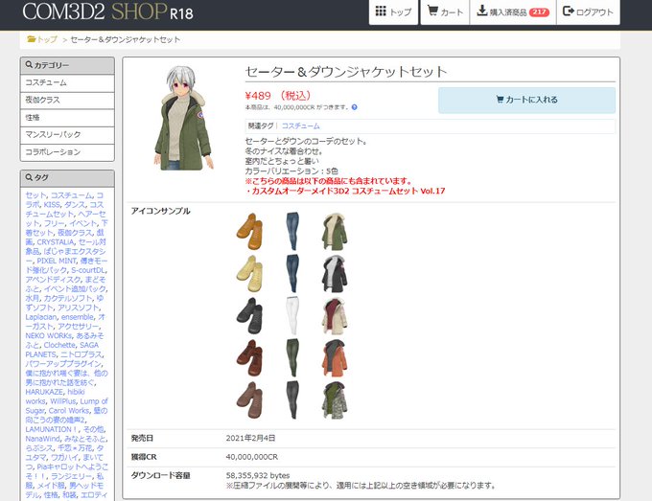
Task: View 購入済商品 purchased items list
Action: pos(513,11)
